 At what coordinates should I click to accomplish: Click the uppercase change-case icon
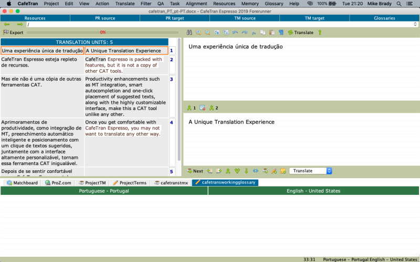pyautogui.click(x=226, y=32)
